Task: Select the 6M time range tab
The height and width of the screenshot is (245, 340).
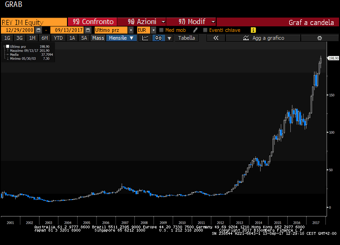Action: (45, 38)
